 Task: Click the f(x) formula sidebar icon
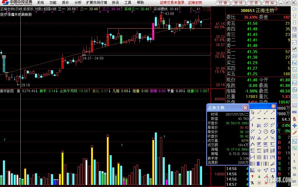(x=295, y=90)
